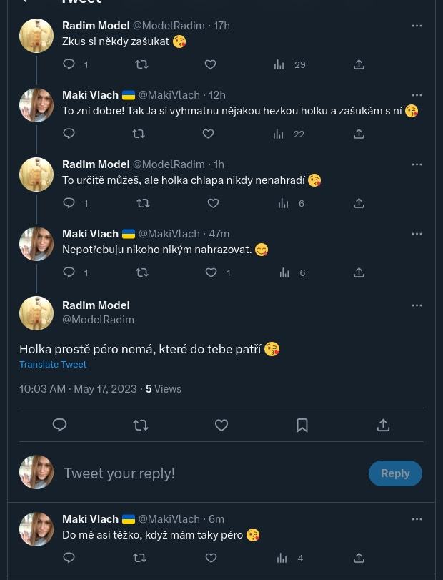
Task: Click the Translate Tweet link
Action: [x=53, y=365]
